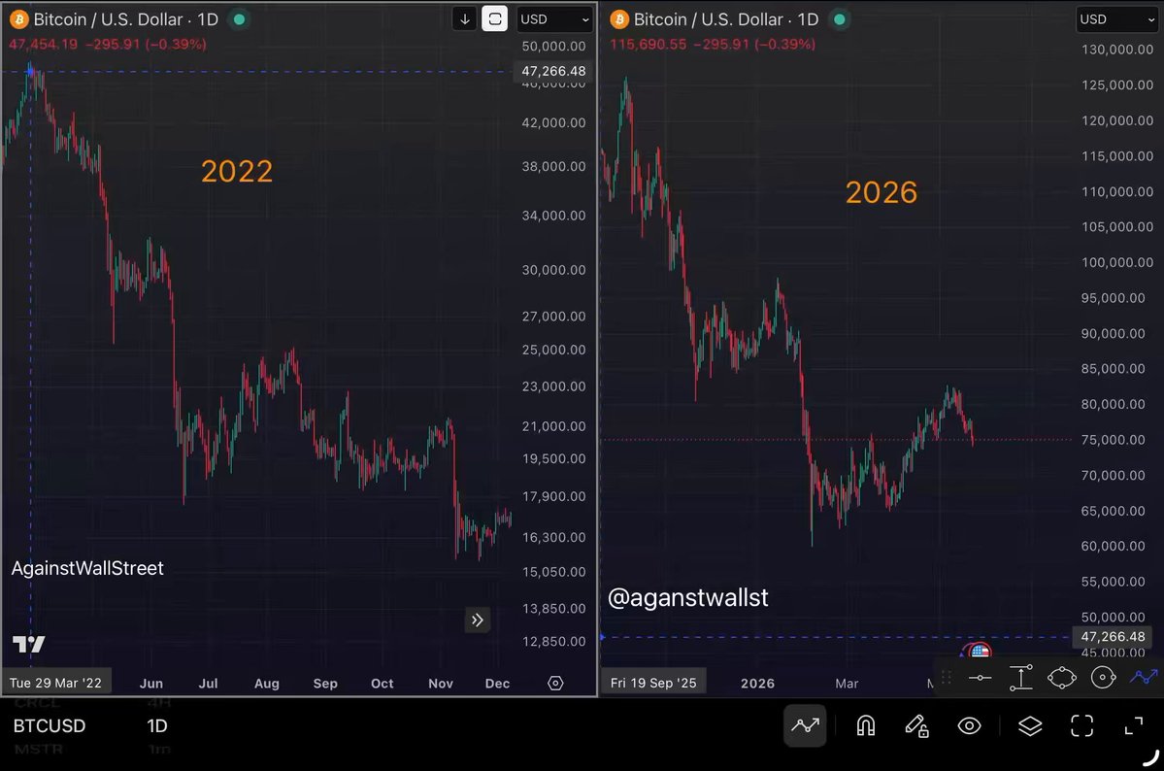Click 47,454.19 price value on left chart
The height and width of the screenshot is (771, 1164).
[43, 44]
